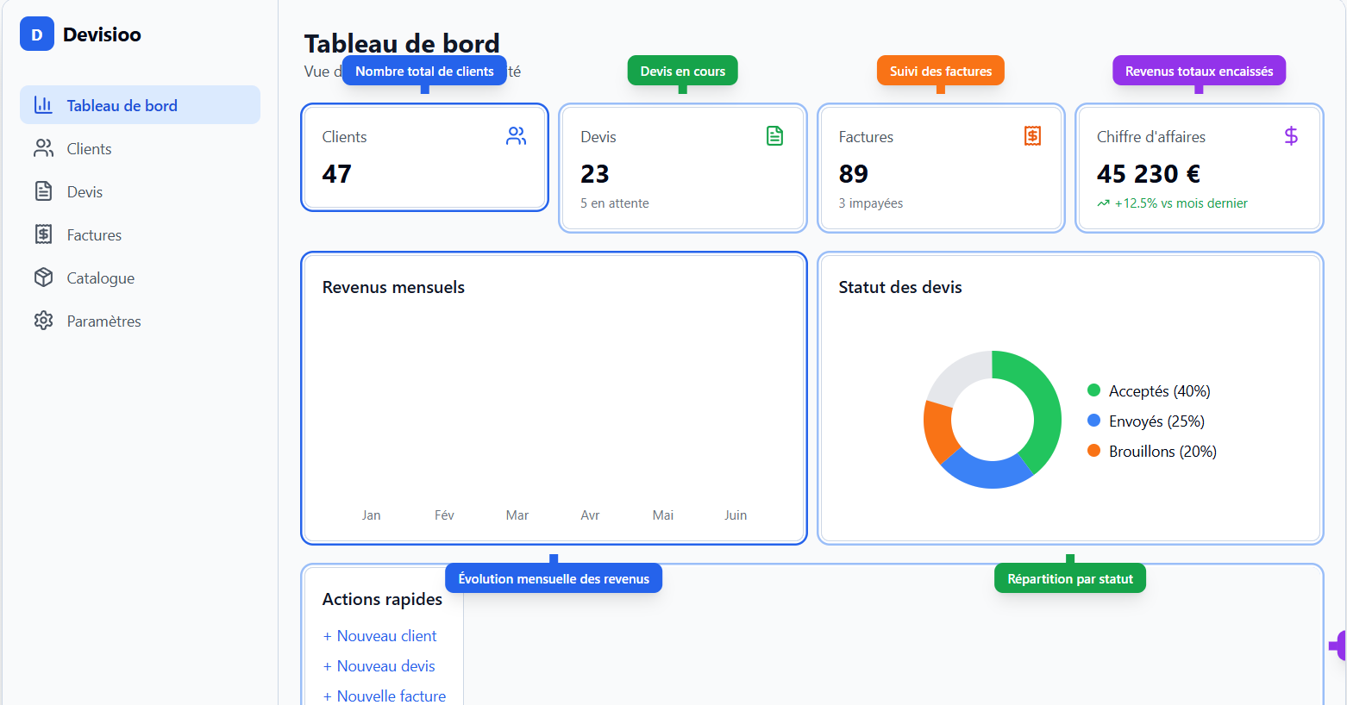Open the Nouveau devis link

pyautogui.click(x=379, y=665)
